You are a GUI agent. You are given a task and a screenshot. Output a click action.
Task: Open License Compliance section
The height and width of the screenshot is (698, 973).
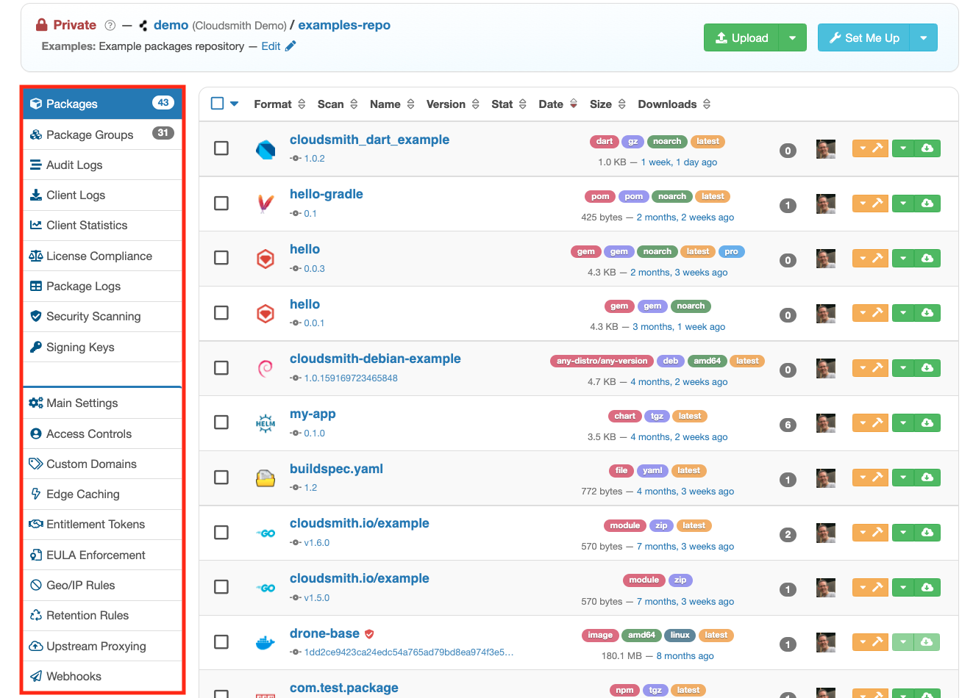point(102,256)
